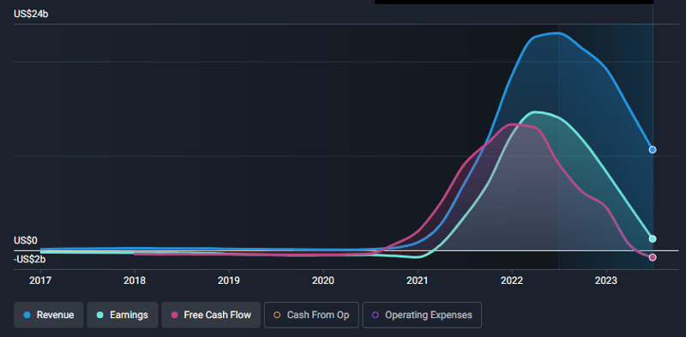Toggle the Free Cash Flow series
Image resolution: width=686 pixels, height=337 pixels.
(x=211, y=315)
